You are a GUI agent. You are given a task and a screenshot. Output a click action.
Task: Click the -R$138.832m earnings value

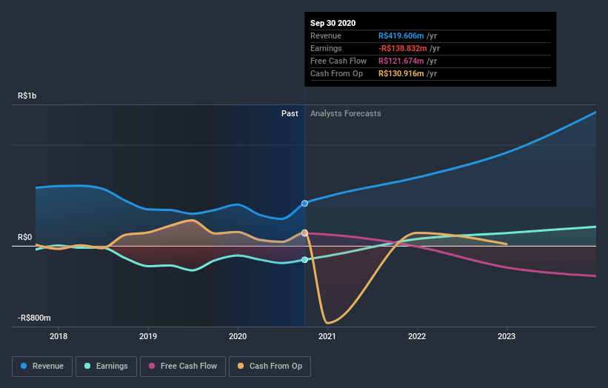[402, 48]
